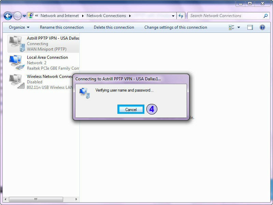Click the Control Panel icon in address bar
Screen dimensions: 273x205
tap(31, 15)
